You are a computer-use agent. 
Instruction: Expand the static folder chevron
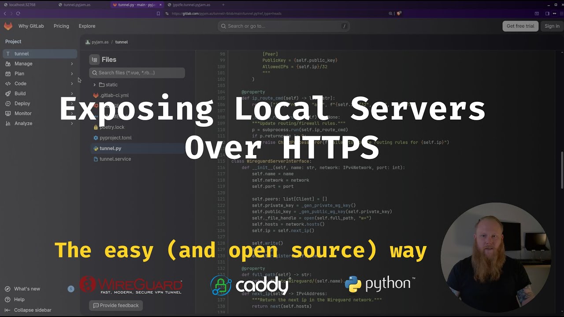coord(94,85)
